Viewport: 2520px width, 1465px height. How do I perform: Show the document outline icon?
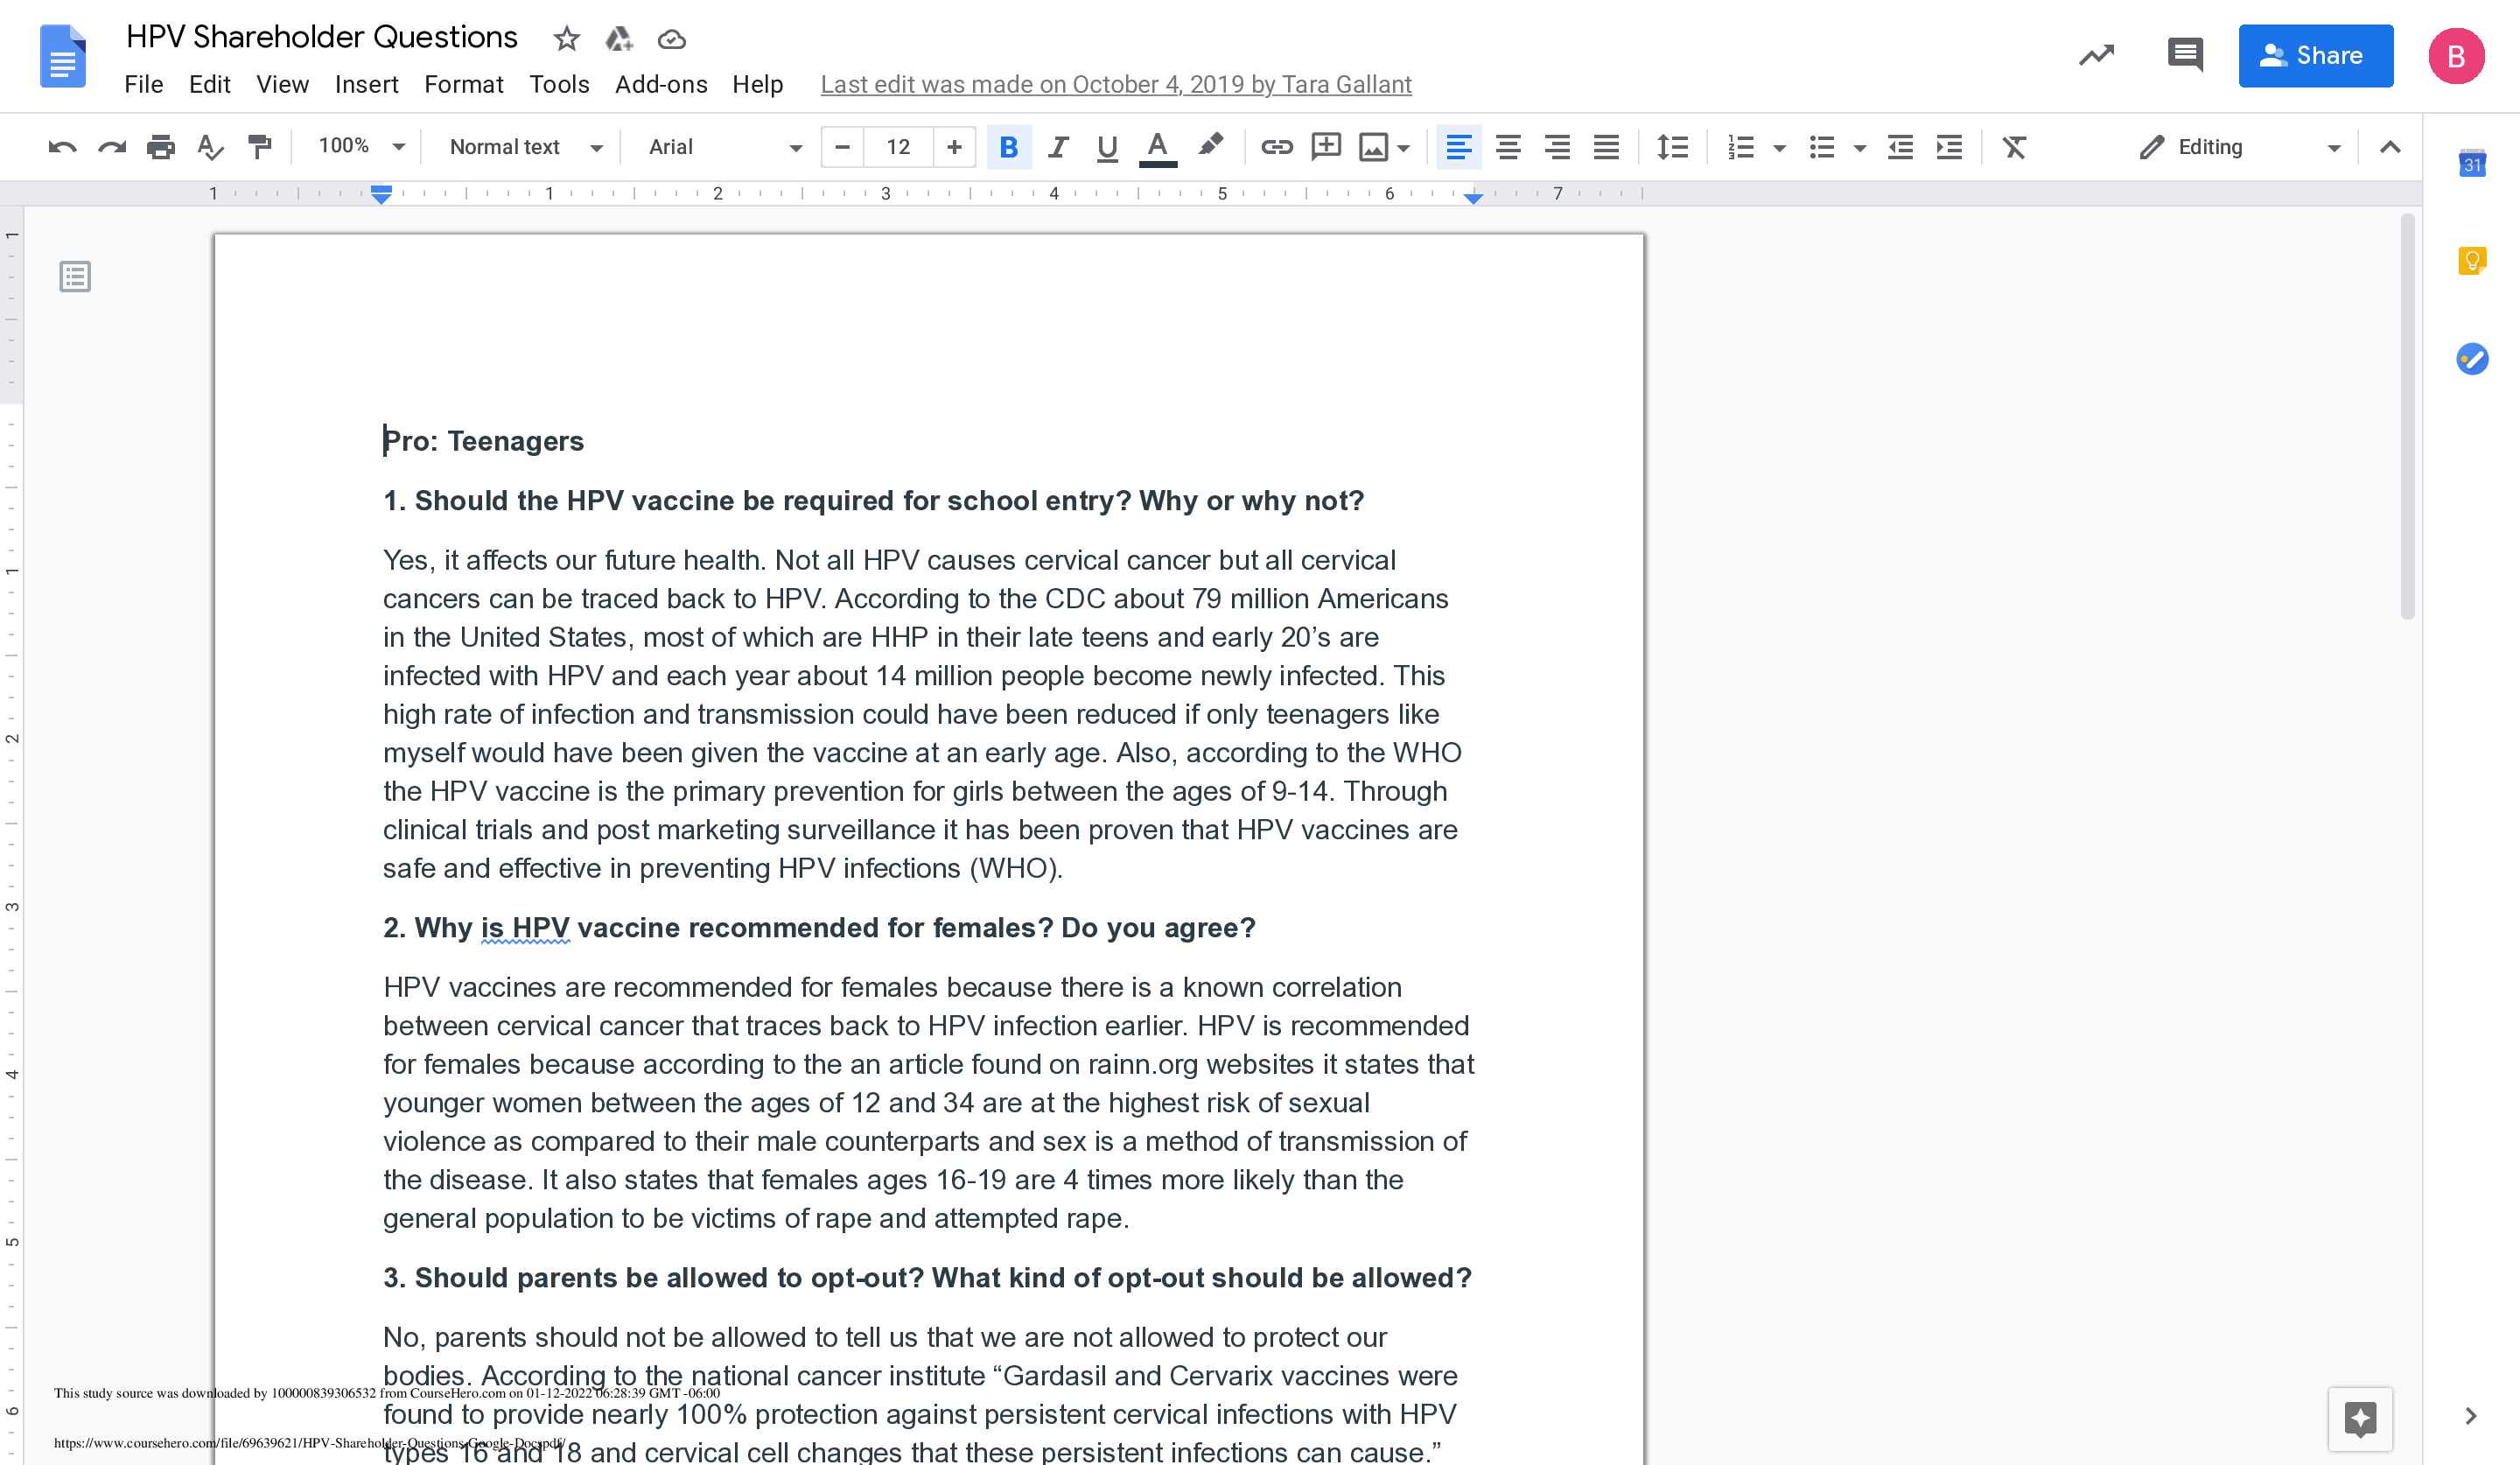tap(75, 276)
